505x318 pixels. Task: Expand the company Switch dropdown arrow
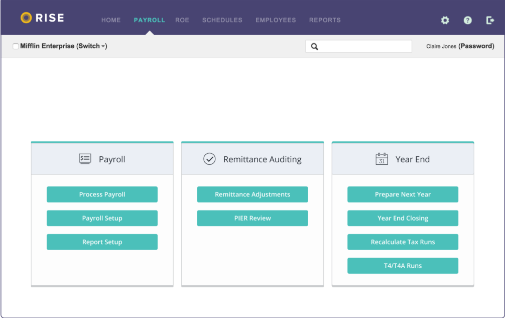pos(103,47)
